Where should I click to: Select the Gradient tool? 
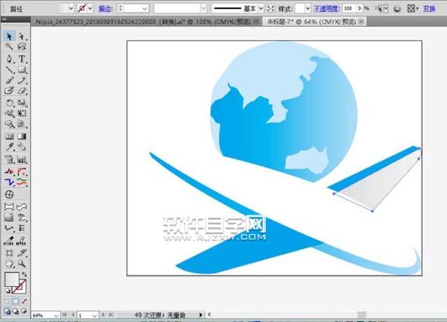click(x=22, y=136)
